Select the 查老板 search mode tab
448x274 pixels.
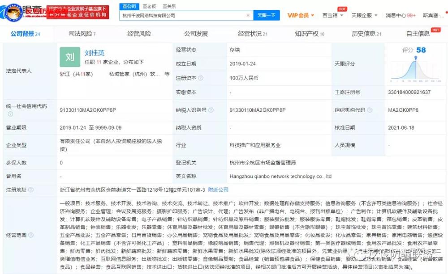click(149, 6)
